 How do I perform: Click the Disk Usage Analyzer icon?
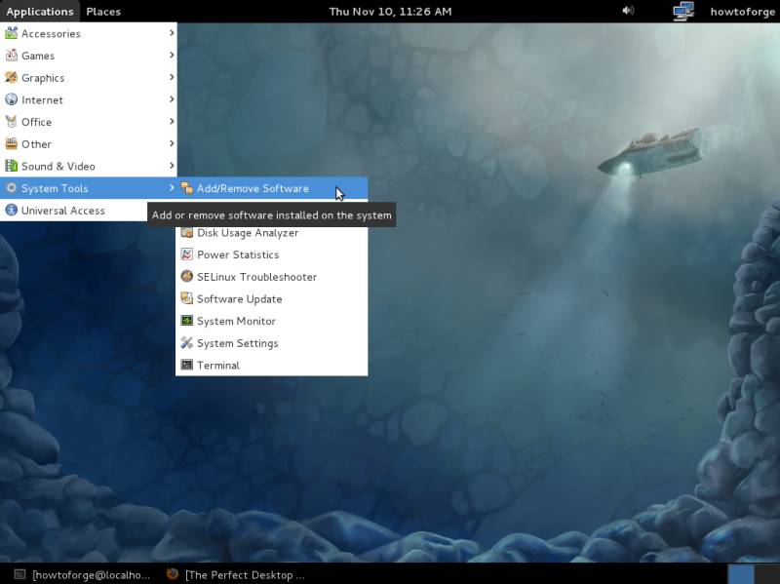coord(187,232)
